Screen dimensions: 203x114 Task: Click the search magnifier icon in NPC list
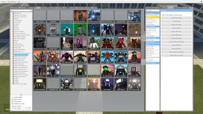[31, 10]
